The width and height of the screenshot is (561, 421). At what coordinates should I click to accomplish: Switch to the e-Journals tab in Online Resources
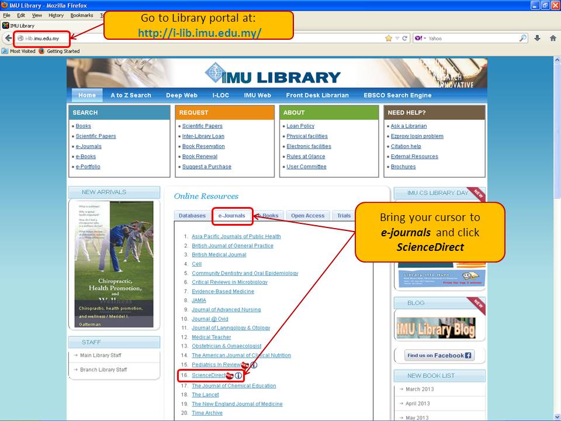231,216
